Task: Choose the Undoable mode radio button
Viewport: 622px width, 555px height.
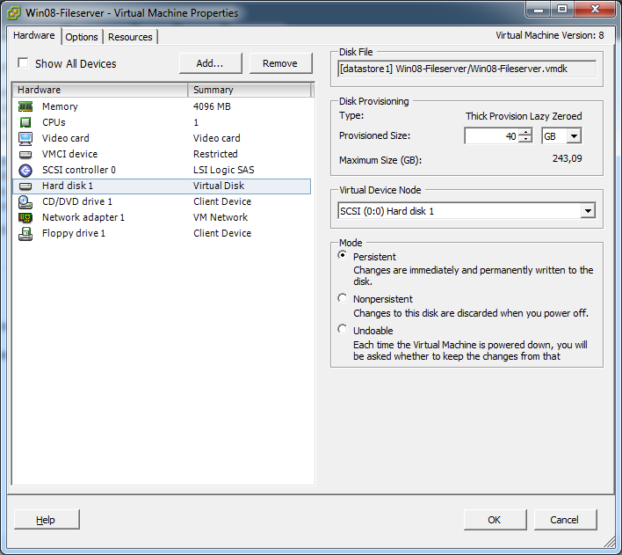Action: click(x=343, y=330)
